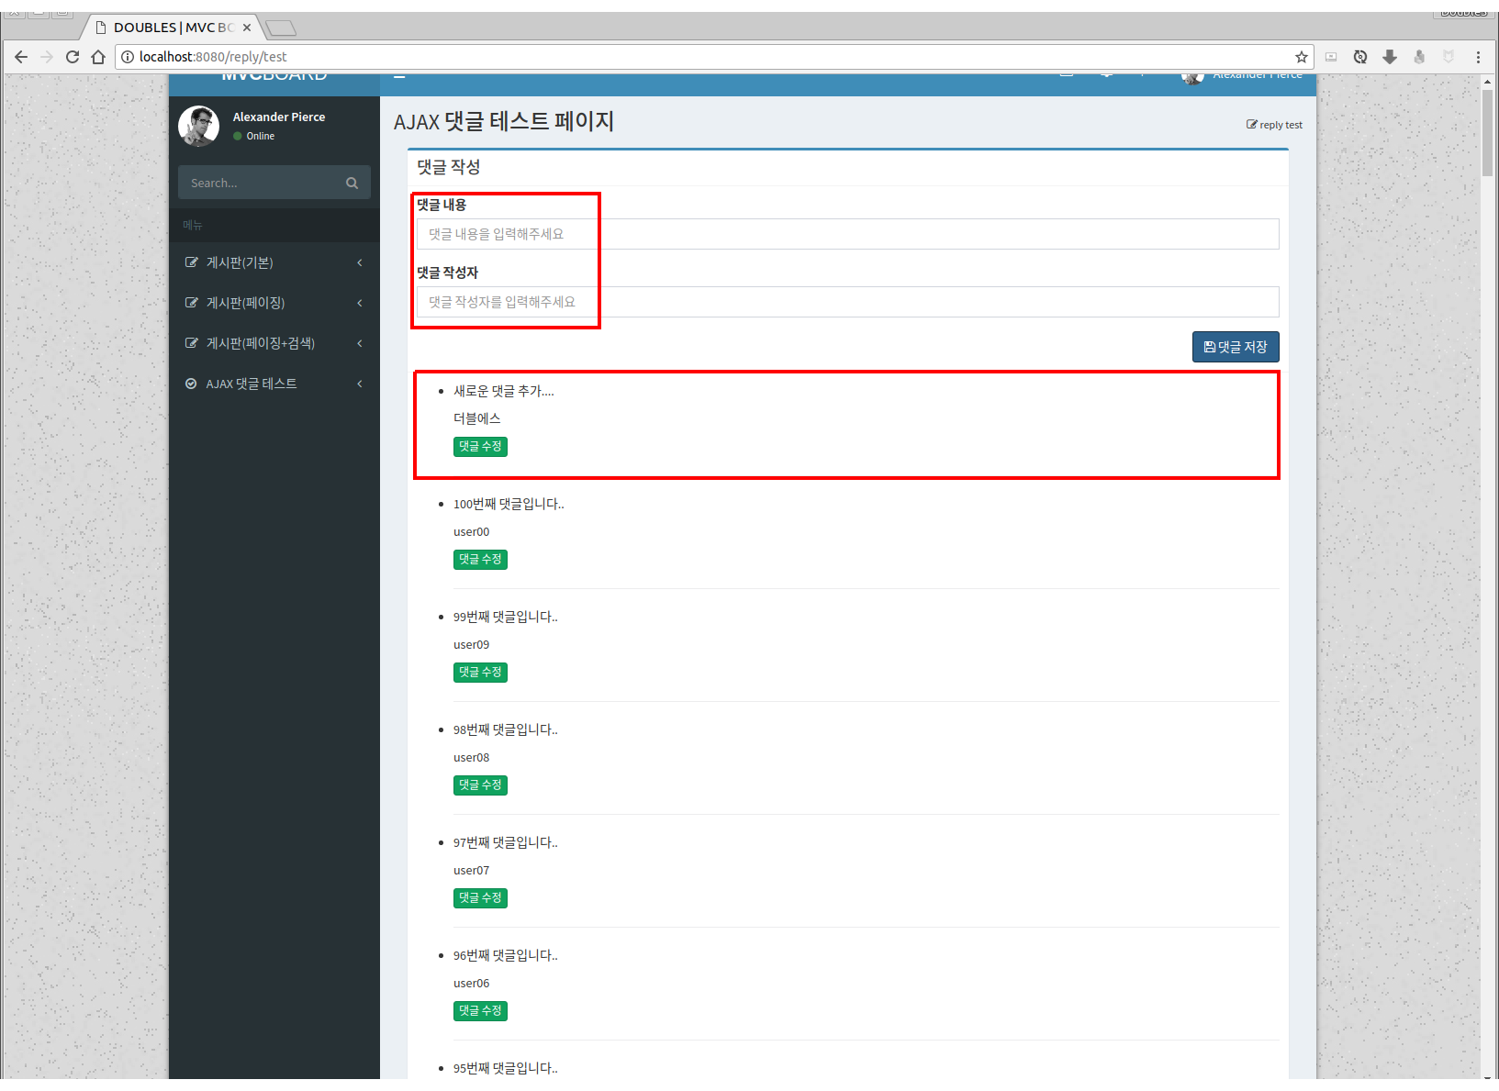Click 댓글 수정 for 새로운 댓글 추가
Image resolution: width=1499 pixels, height=1091 pixels.
480,446
